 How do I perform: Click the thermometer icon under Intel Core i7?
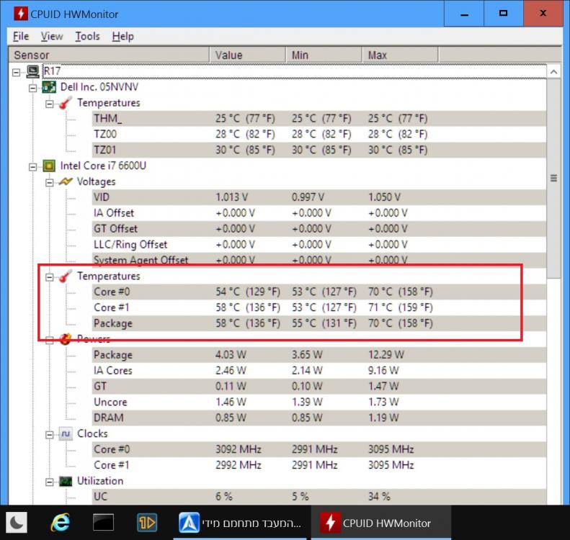pyautogui.click(x=66, y=276)
